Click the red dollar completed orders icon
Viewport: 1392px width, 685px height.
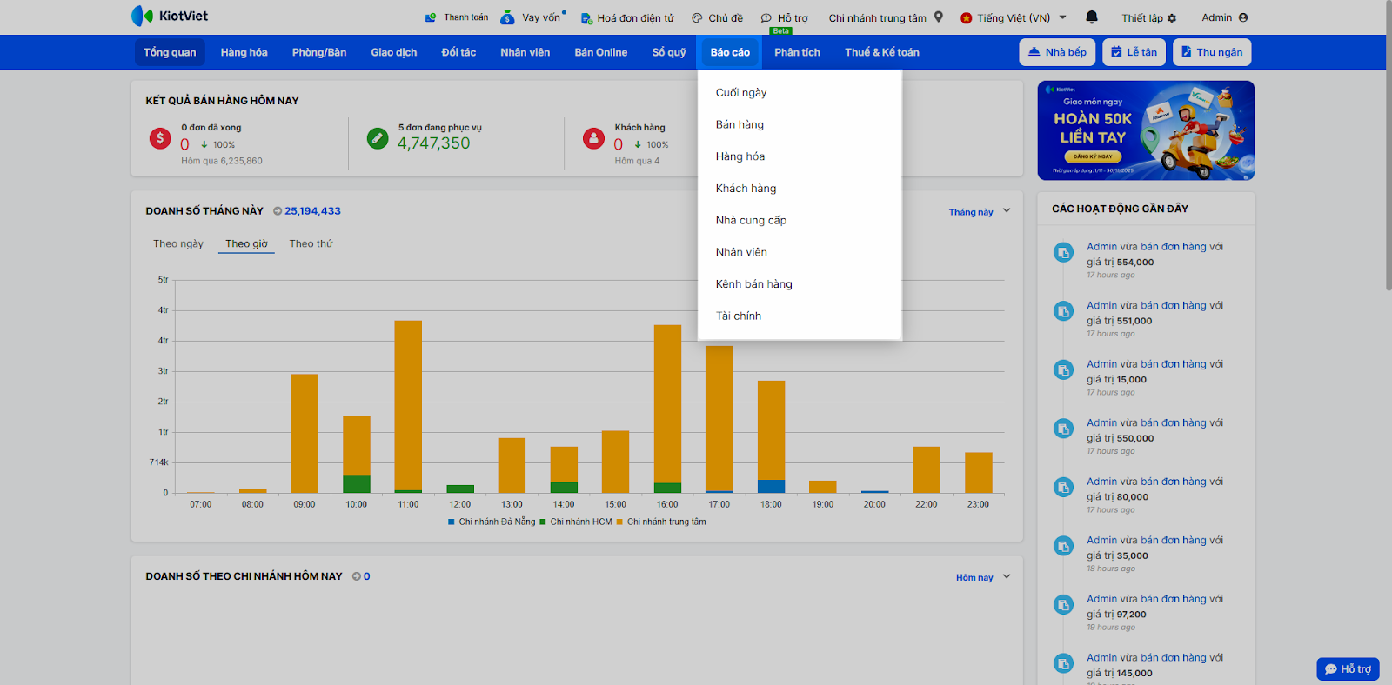160,138
